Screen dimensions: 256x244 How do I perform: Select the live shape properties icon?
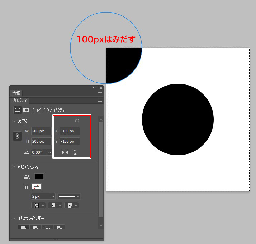[x=17, y=110]
